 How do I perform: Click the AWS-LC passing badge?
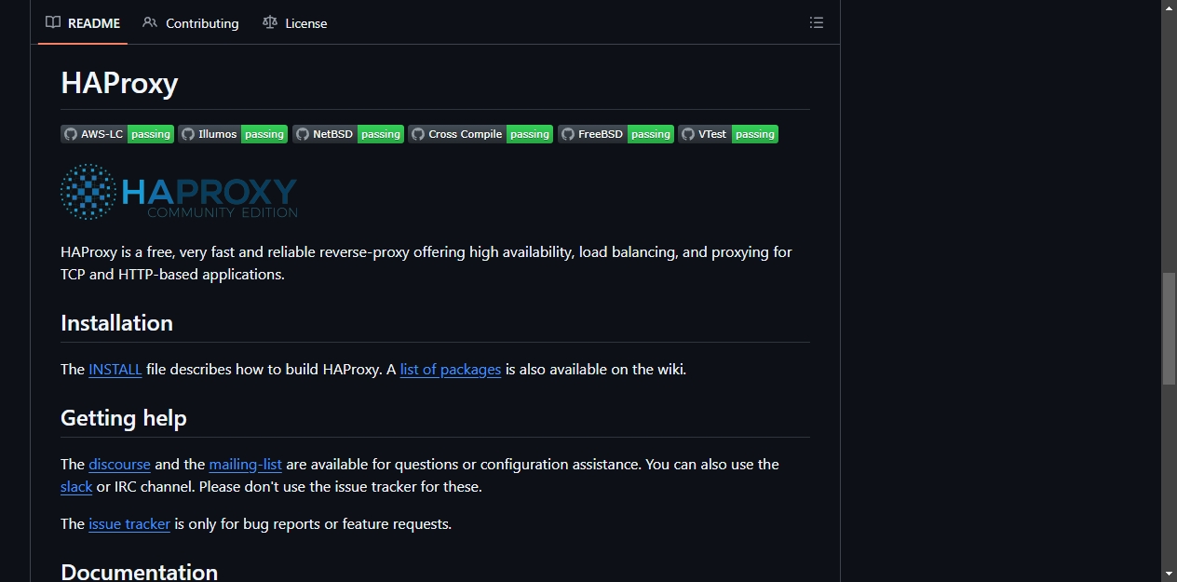tap(117, 134)
